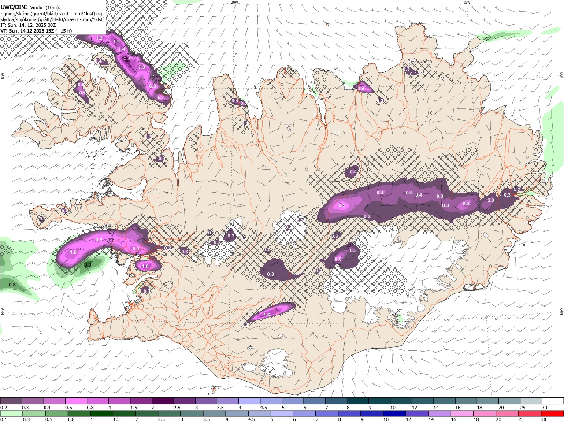Click dark blue rain swatch between 10 and 12
The height and width of the screenshot is (423, 564).
(394, 413)
